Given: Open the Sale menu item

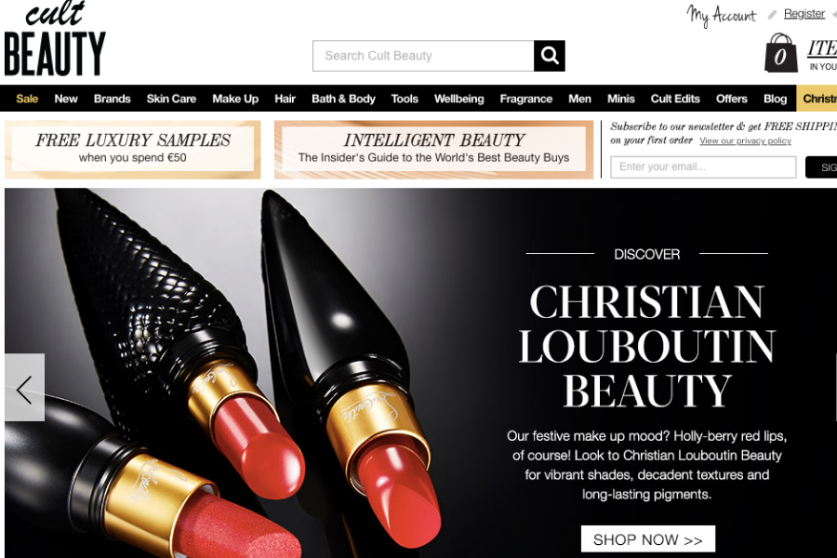Looking at the screenshot, I should (x=27, y=99).
